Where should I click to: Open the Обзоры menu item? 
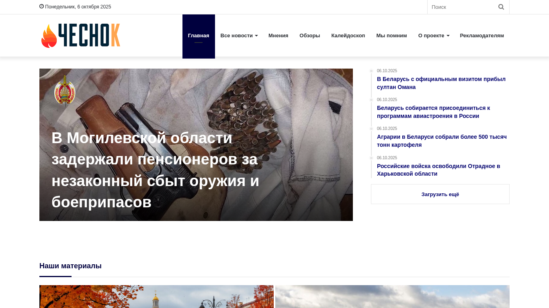click(310, 36)
